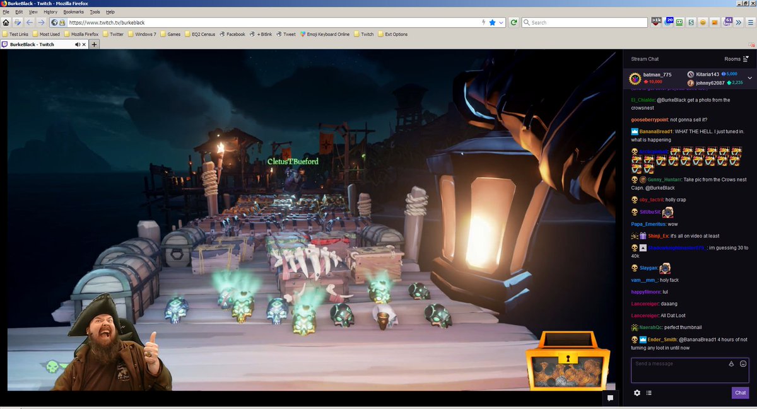The image size is (757, 409).
Task: Open the + Bitlink bookmark
Action: click(x=261, y=34)
